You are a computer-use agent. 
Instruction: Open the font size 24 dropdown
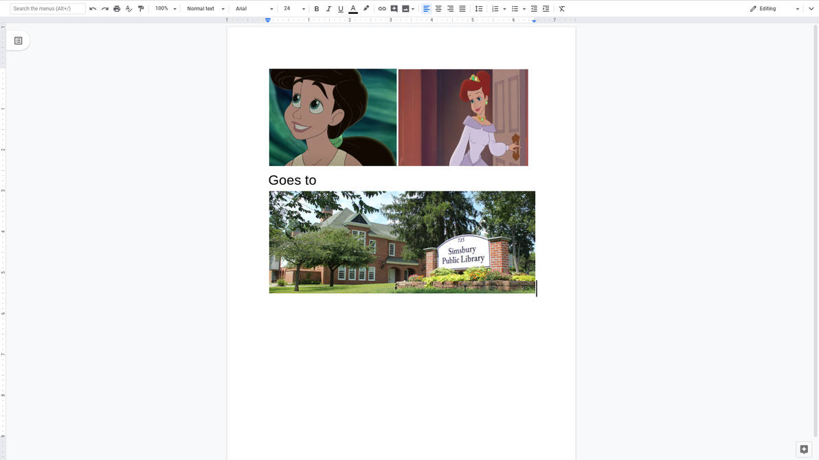pyautogui.click(x=294, y=9)
